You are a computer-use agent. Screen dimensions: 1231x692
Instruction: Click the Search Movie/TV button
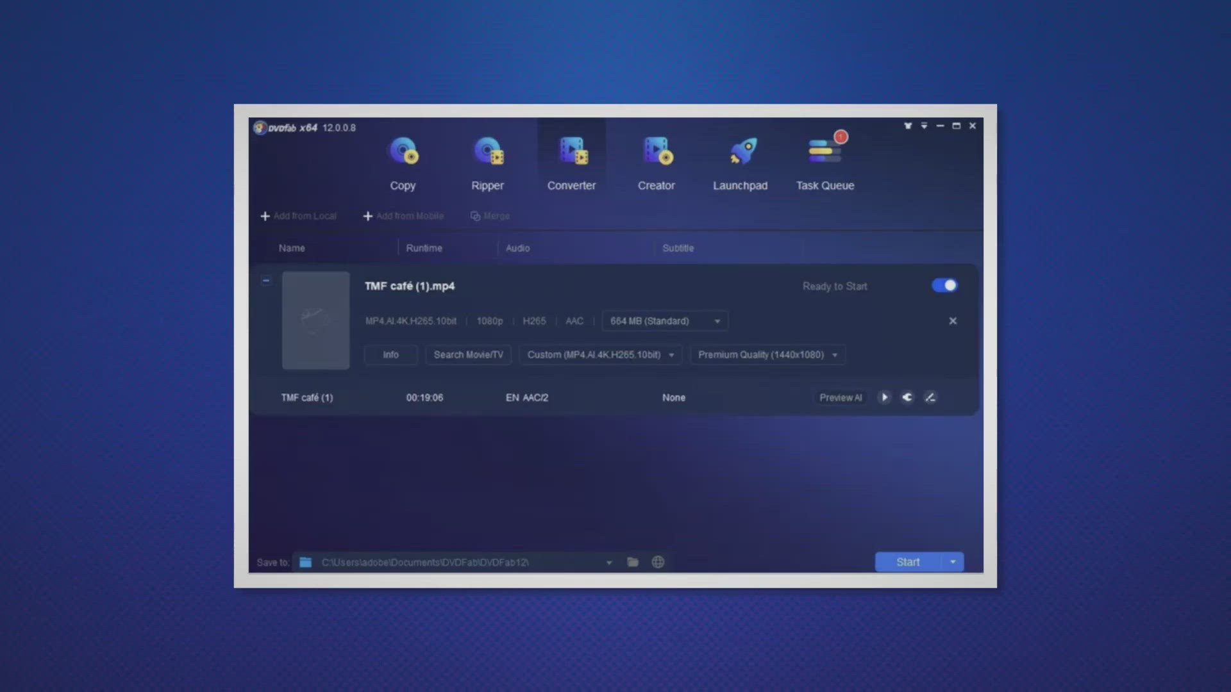468,354
